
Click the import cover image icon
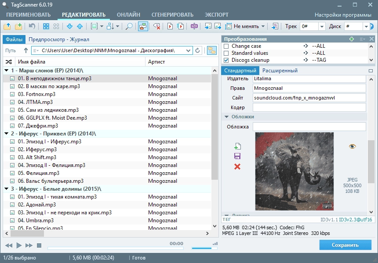208,26
